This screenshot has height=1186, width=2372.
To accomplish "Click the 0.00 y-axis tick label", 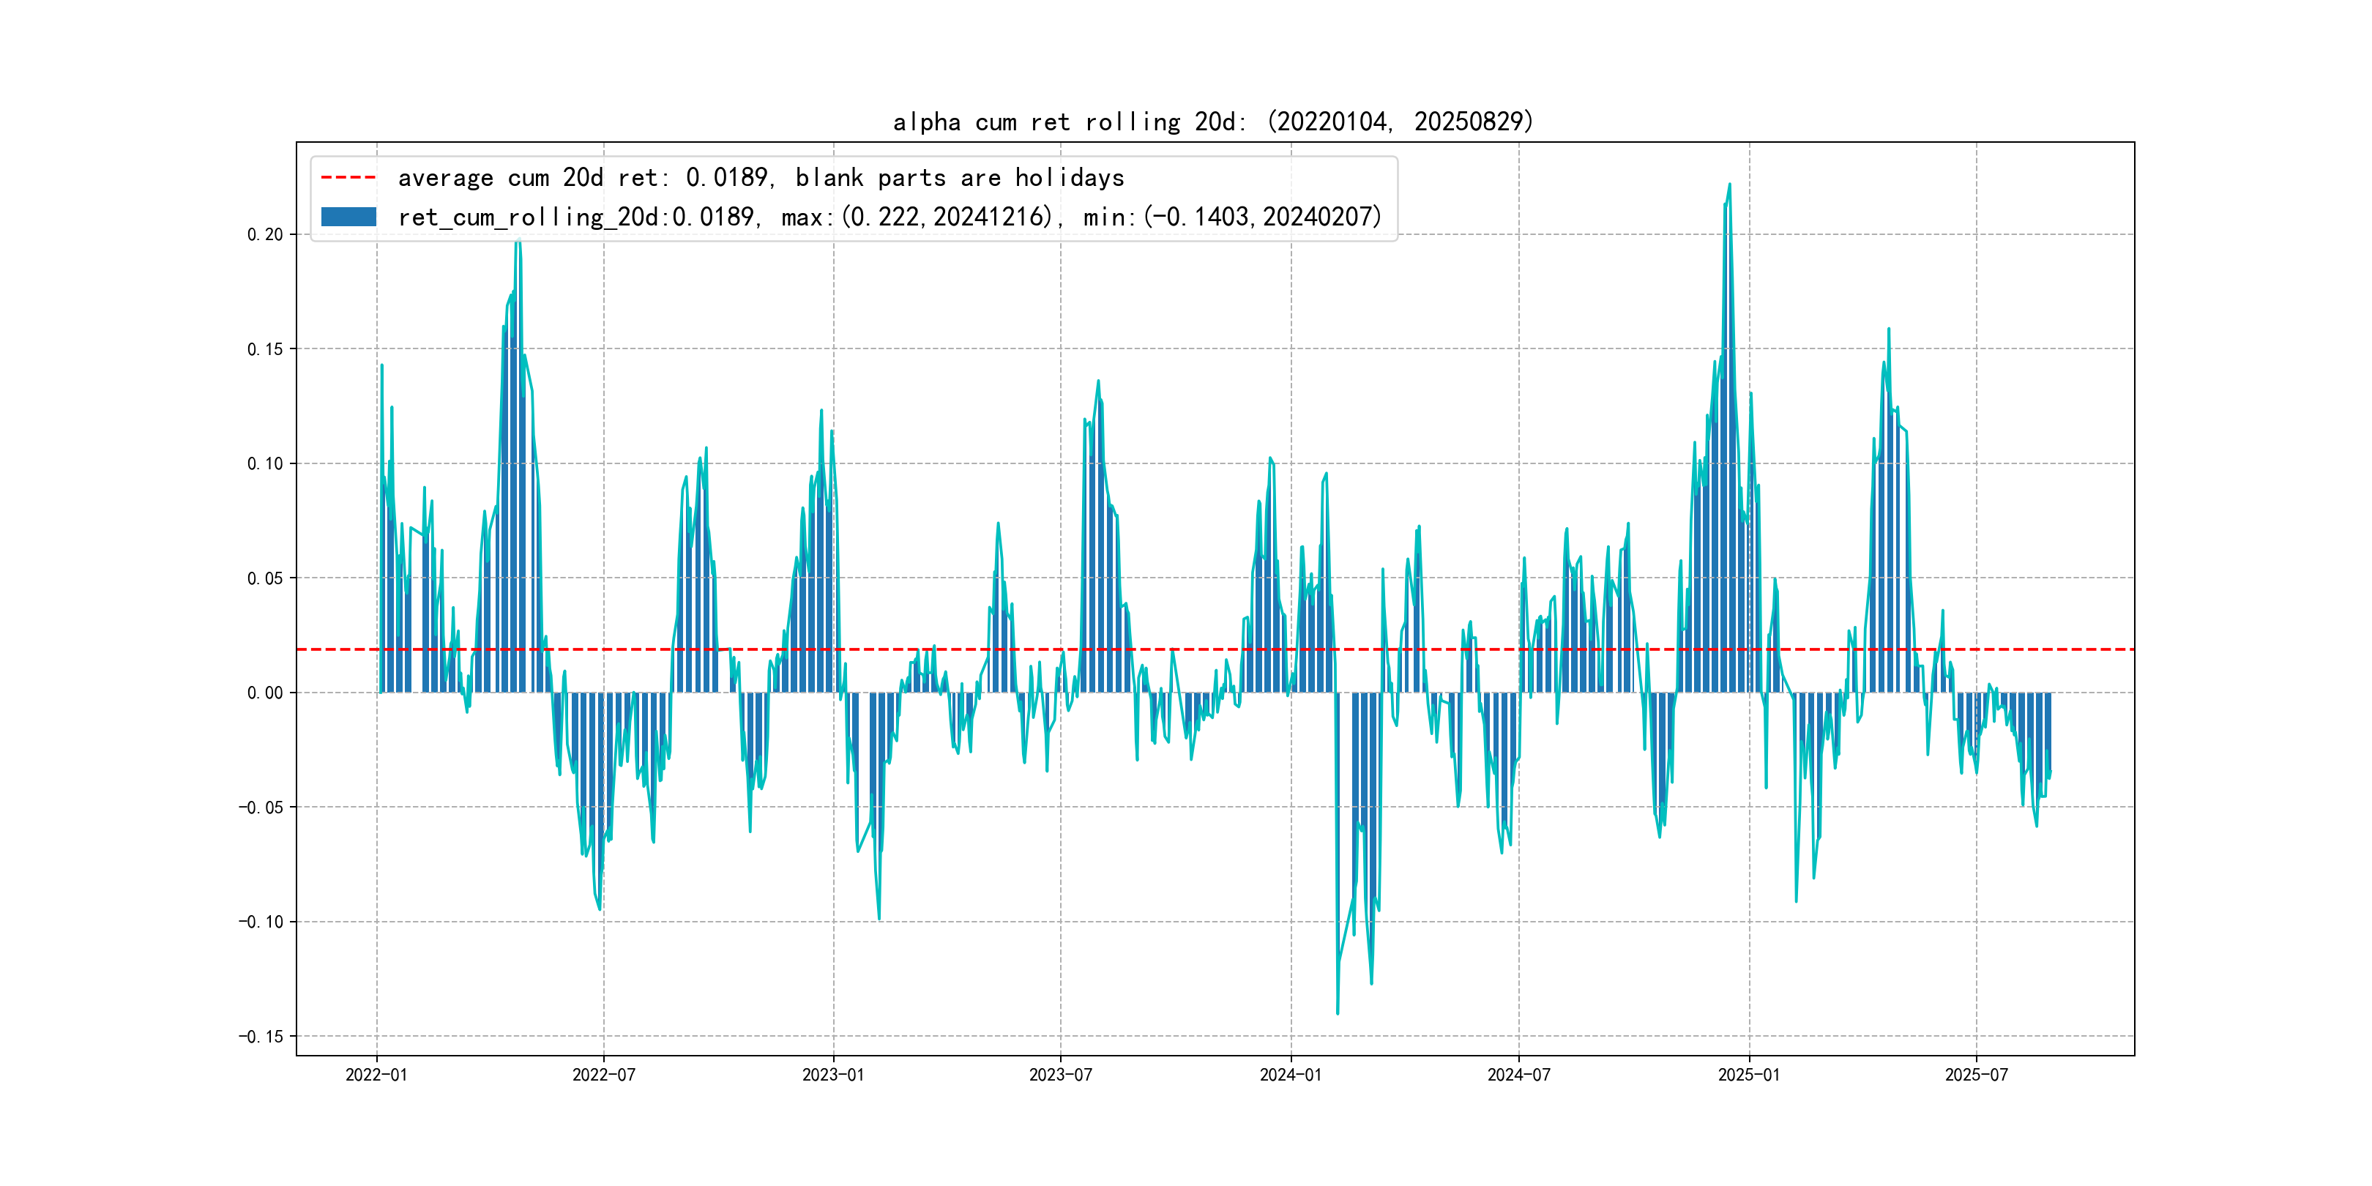I will point(265,693).
